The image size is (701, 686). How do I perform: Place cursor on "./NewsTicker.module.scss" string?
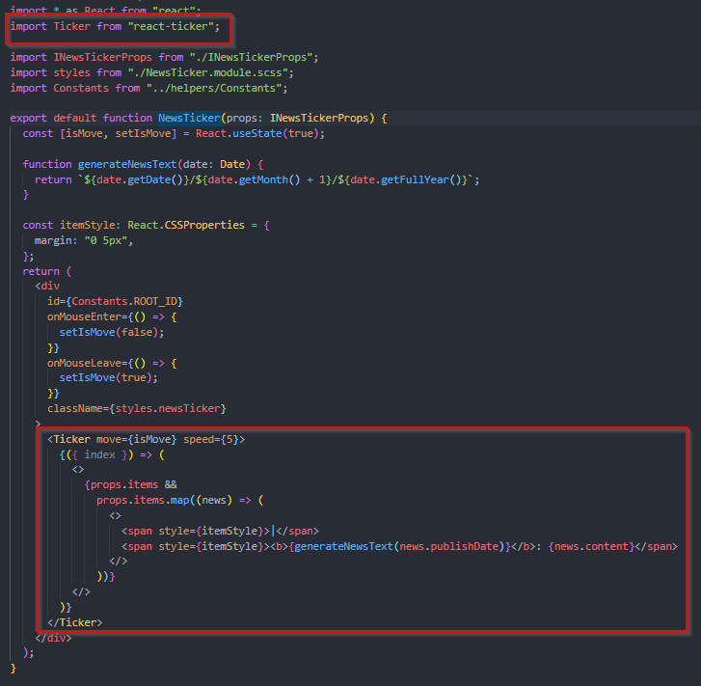208,72
